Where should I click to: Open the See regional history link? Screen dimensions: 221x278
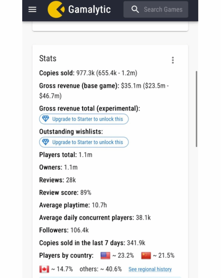click(150, 269)
